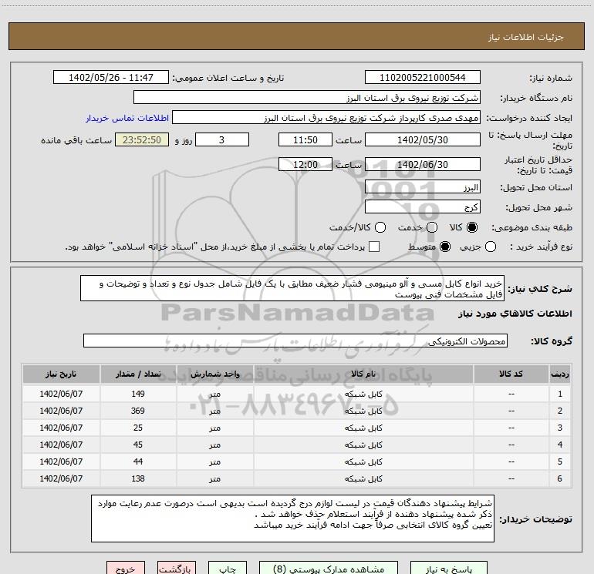Image resolution: width=594 pixels, height=574 pixels.
Task: Click the response hour field 11:50
Action: pyautogui.click(x=305, y=139)
